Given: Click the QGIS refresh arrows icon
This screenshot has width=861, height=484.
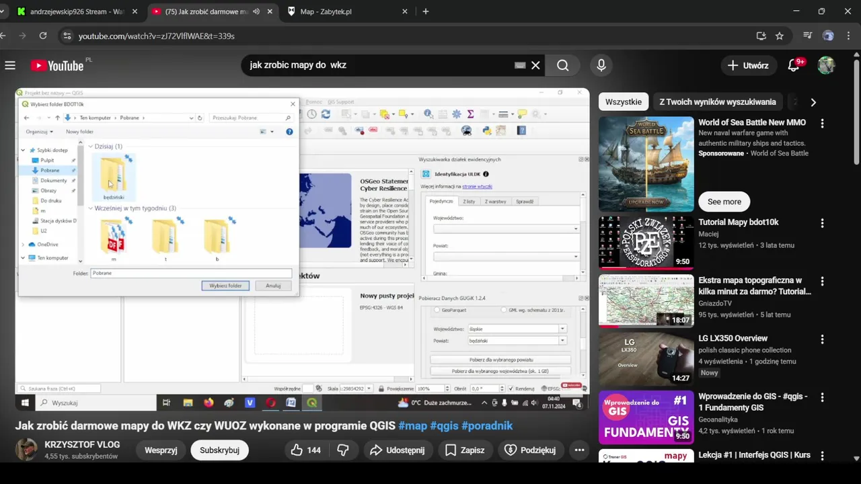Looking at the screenshot, I should coord(326,114).
